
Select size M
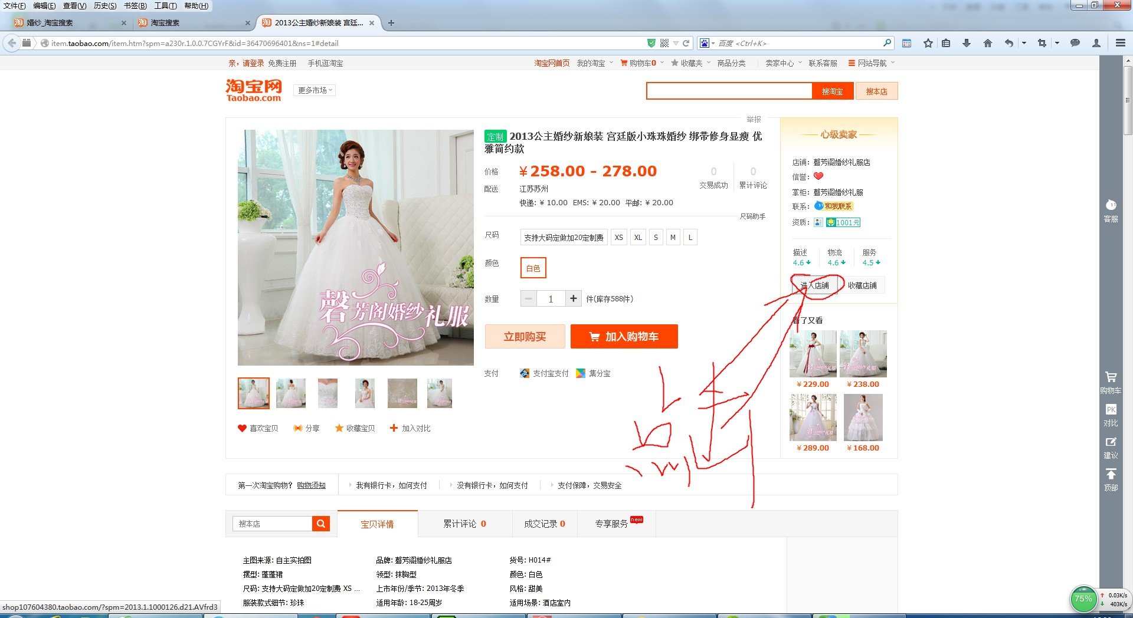(x=673, y=238)
